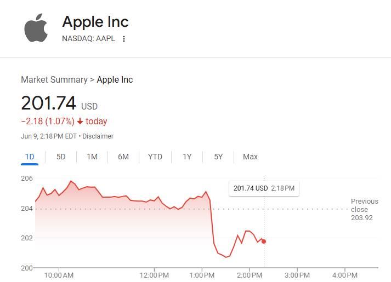391x282 pixels.
Task: Click the Apple Inc breadcrumb text
Action: pyautogui.click(x=115, y=80)
